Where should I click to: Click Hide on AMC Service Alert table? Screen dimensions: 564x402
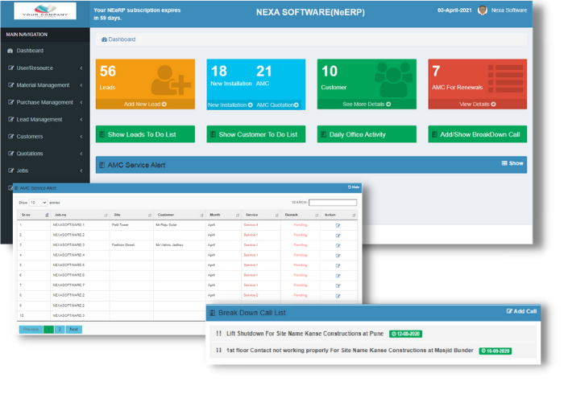pos(354,187)
